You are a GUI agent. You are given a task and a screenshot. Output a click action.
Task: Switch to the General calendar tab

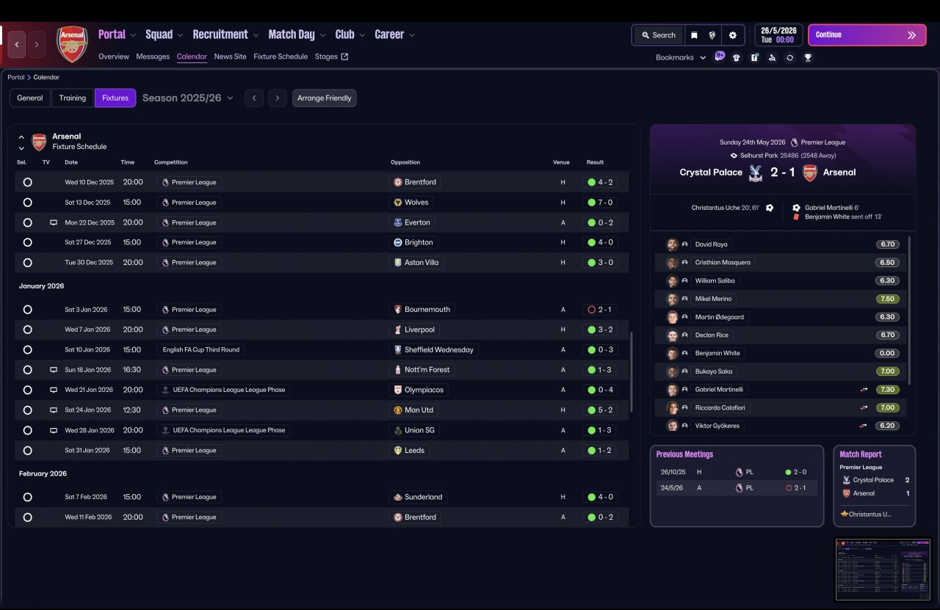click(x=30, y=98)
